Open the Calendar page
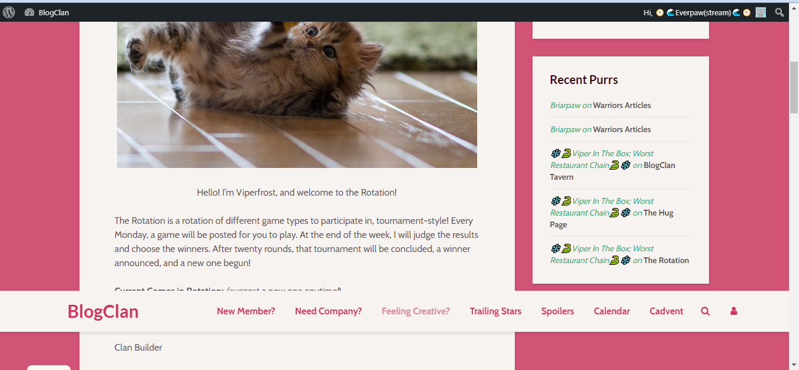This screenshot has width=799, height=370. 612,311
